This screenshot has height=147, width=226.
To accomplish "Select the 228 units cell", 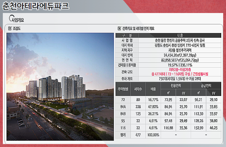I will coord(138,107).
